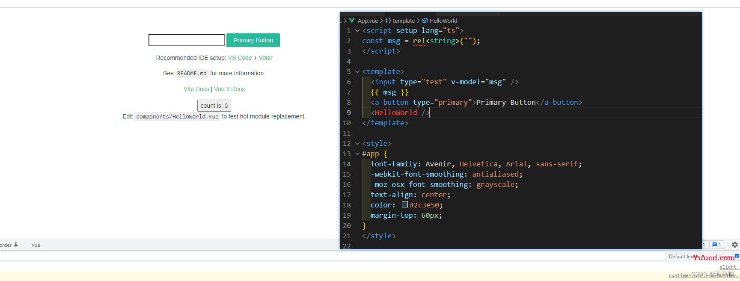Click the font-family property on line 14
Image resolution: width=740 pixels, height=281 pixels.
(394, 164)
